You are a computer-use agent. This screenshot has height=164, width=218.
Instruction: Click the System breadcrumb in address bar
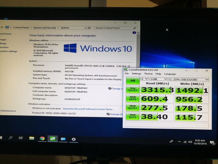pyautogui.click(x=65, y=28)
